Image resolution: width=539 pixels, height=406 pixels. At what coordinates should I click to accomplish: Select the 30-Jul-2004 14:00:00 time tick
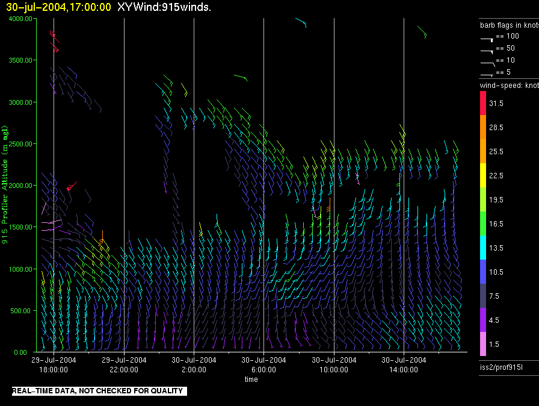[x=404, y=364]
